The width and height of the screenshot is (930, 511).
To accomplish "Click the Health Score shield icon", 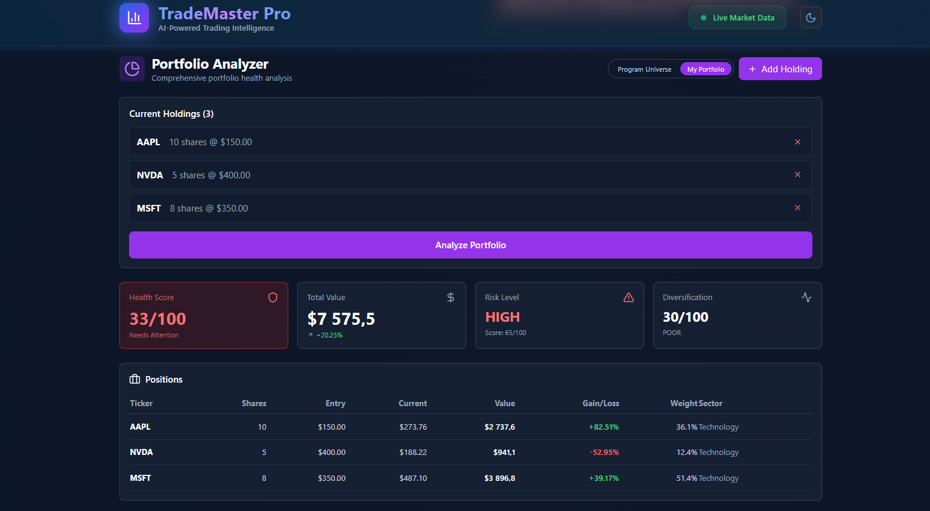I will tap(273, 297).
